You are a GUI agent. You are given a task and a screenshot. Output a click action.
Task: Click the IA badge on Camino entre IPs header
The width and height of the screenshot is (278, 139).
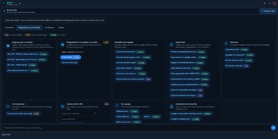[107, 104]
